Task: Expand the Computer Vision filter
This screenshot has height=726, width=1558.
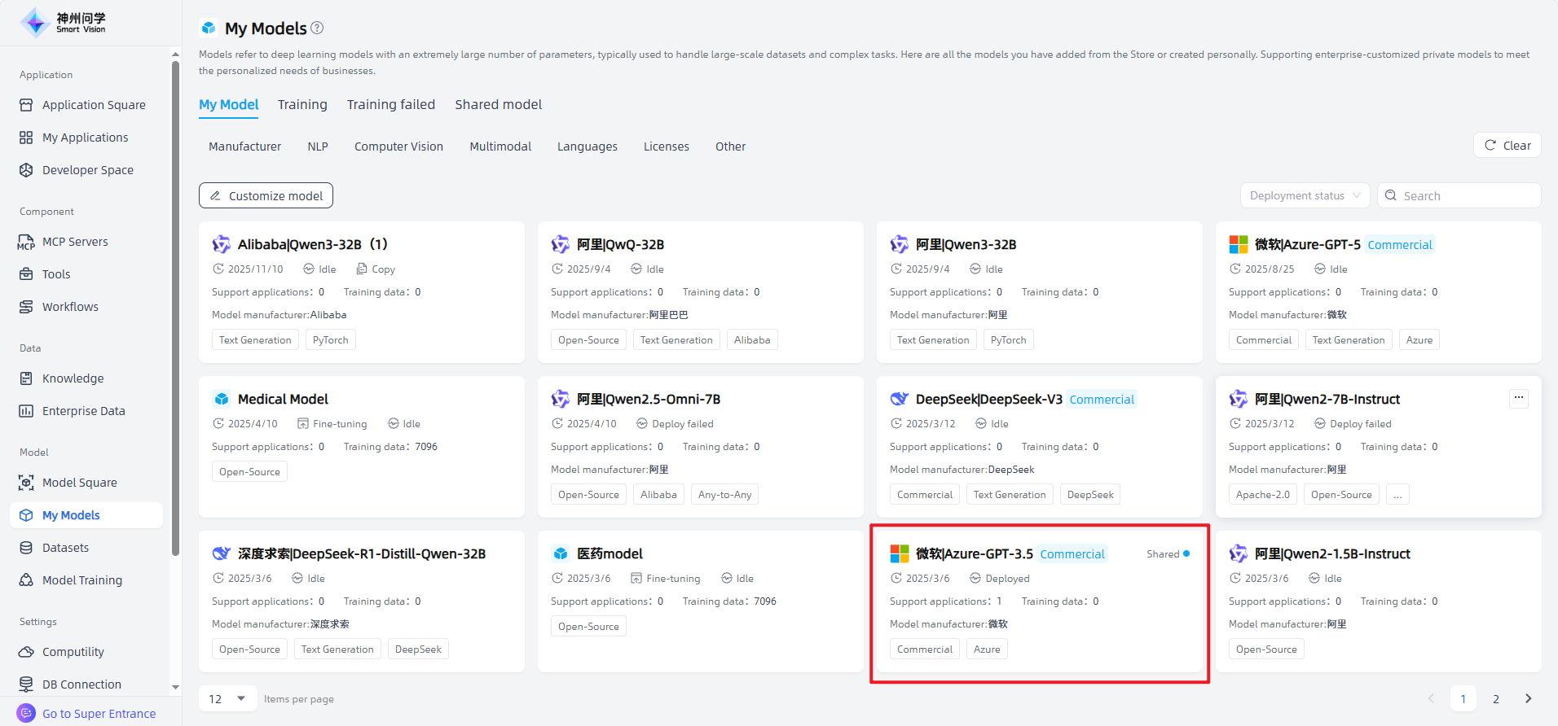Action: point(398,147)
